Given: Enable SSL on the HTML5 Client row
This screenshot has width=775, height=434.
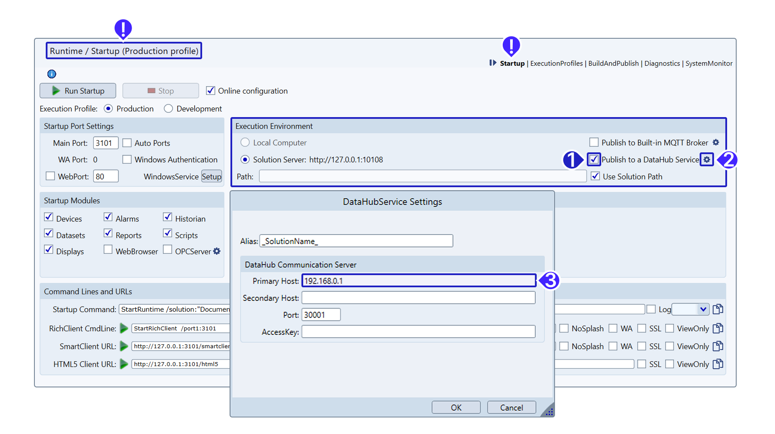Looking at the screenshot, I should click(642, 364).
